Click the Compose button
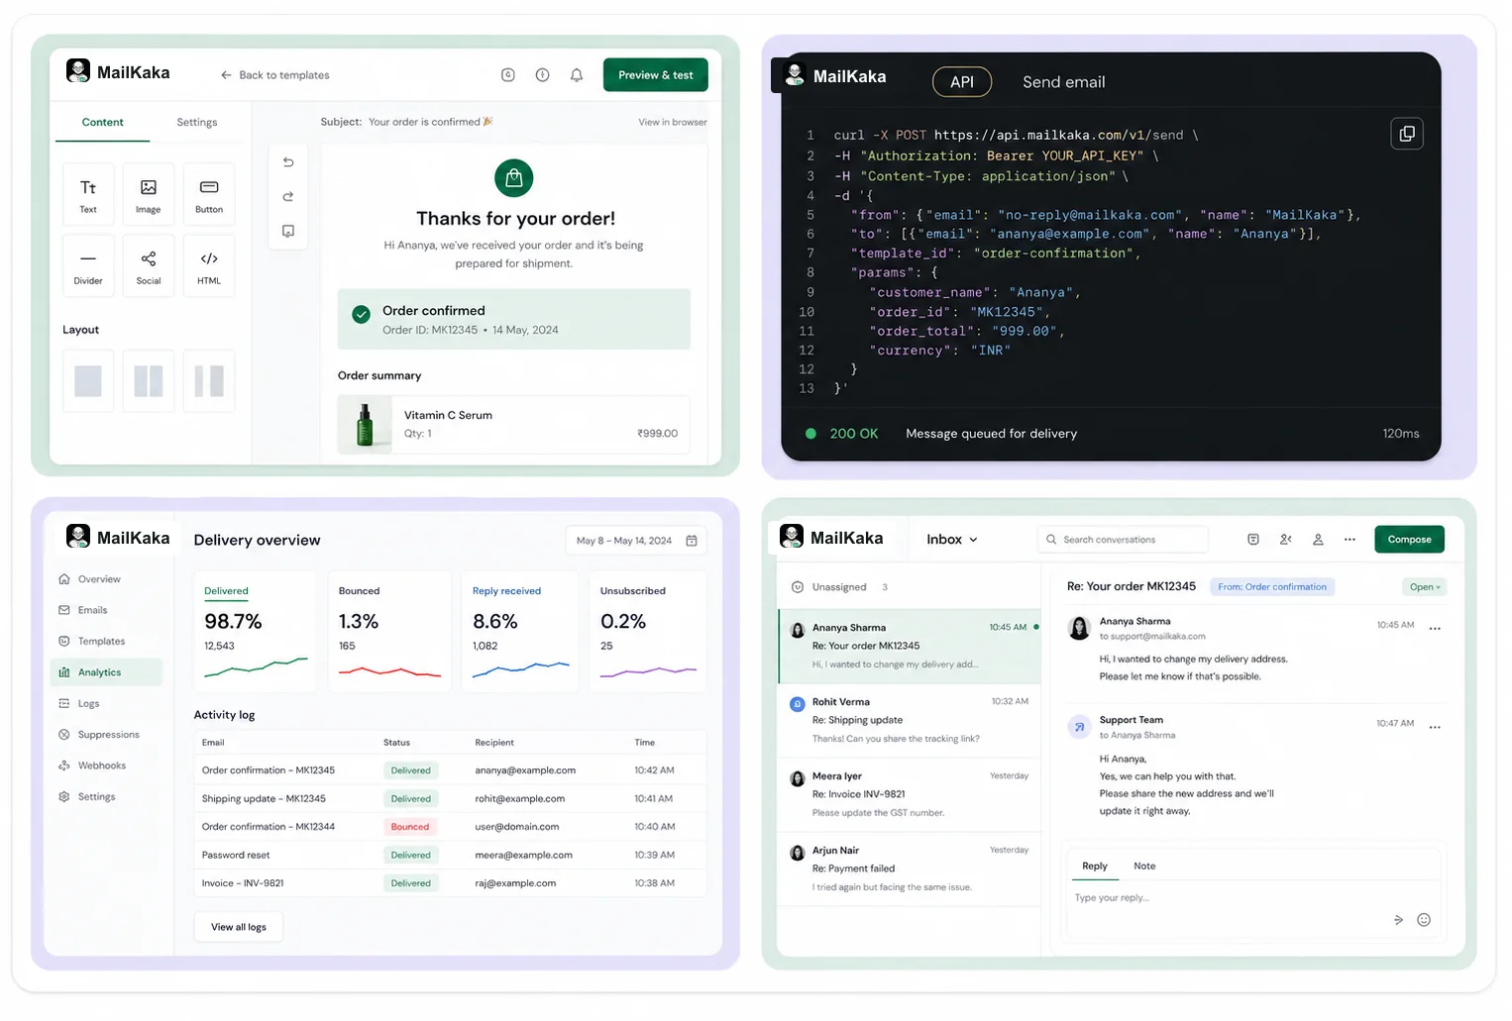The image size is (1512, 1021). click(x=1409, y=540)
